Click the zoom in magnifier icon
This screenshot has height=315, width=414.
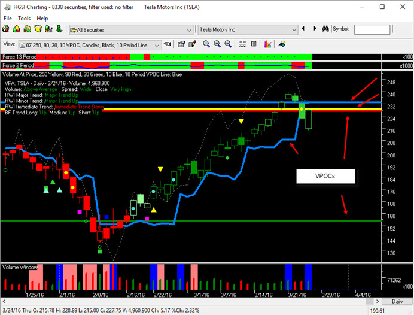point(217,44)
